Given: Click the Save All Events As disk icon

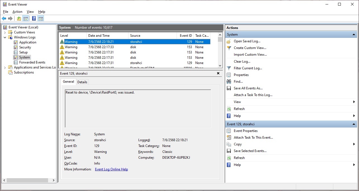Looking at the screenshot, I should pyautogui.click(x=229, y=88).
